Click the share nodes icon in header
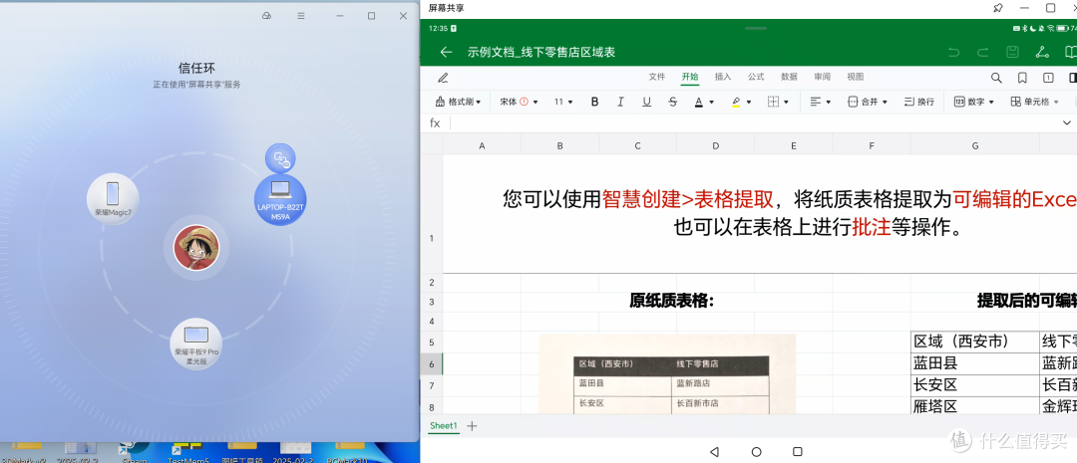The image size is (1077, 463). click(1042, 52)
